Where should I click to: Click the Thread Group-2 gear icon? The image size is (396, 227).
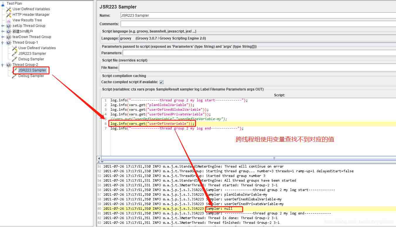click(x=9, y=65)
